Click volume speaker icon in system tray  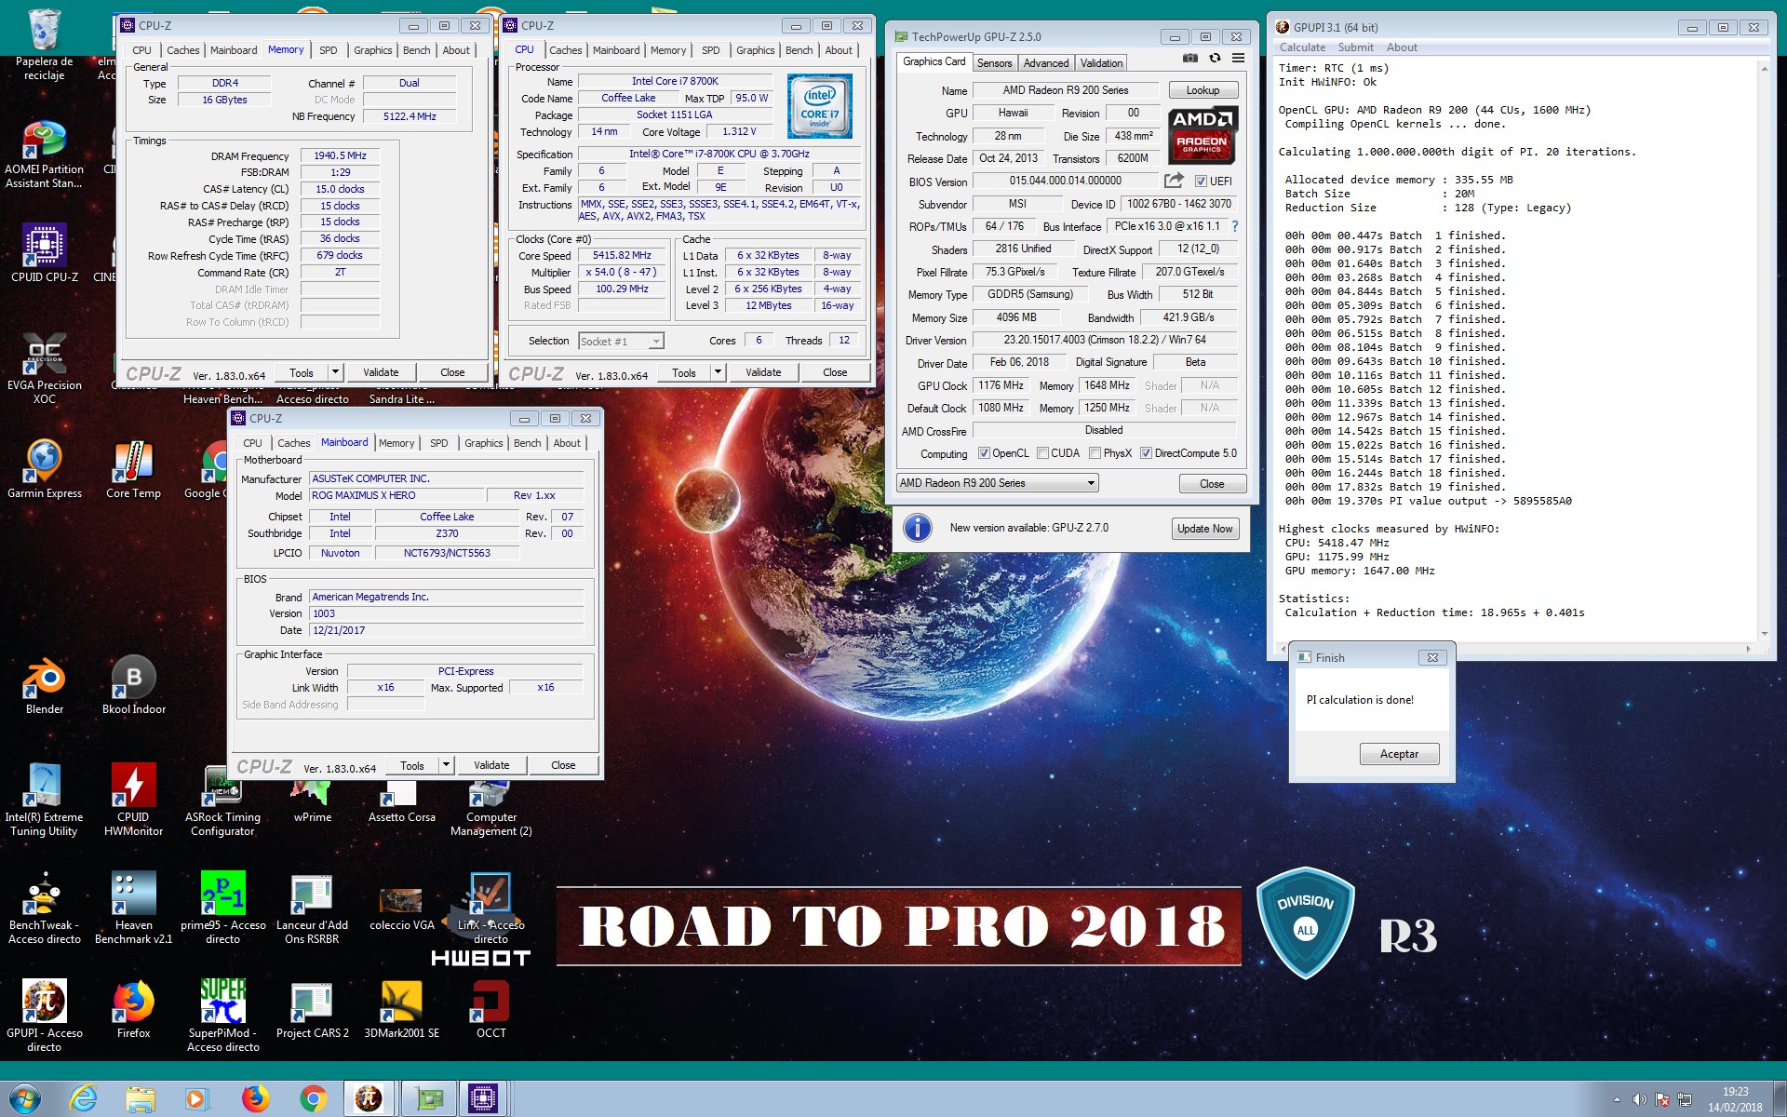(x=1639, y=1099)
